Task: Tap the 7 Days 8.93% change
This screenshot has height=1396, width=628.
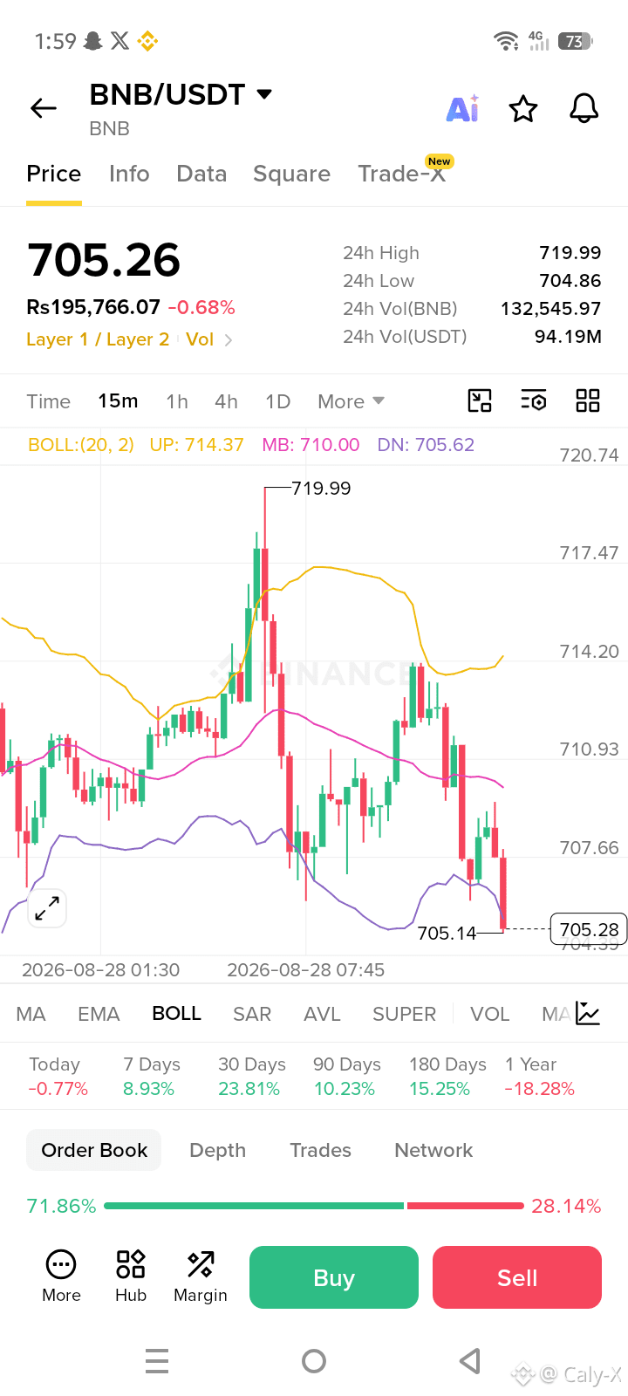Action: (151, 1077)
